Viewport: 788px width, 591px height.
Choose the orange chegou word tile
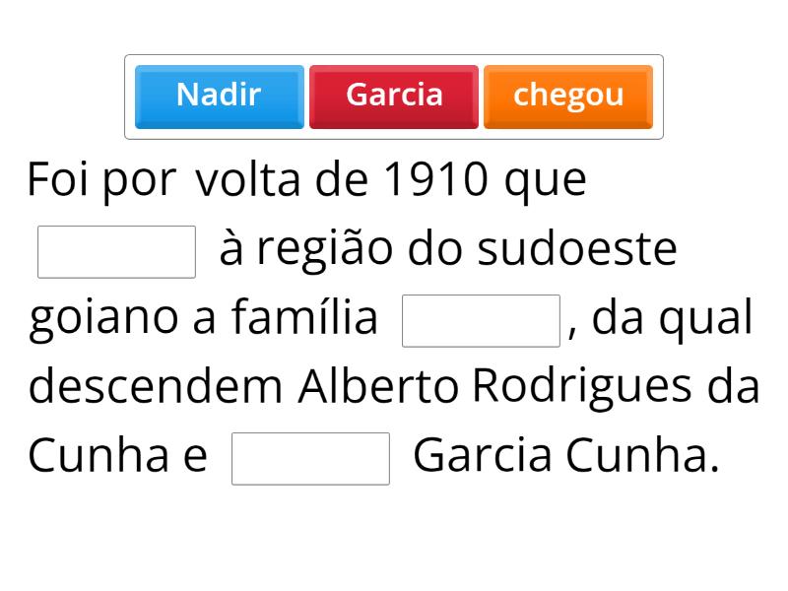click(x=568, y=96)
